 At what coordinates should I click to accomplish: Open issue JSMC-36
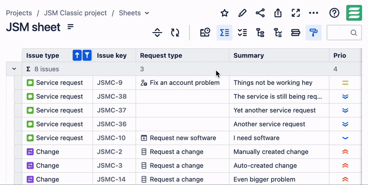point(112,124)
